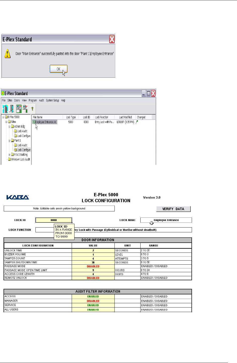Toggle the ACCESS audit filter ENABLED cell
Image resolution: width=237 pixels, height=363 pixels.
pos(93,296)
